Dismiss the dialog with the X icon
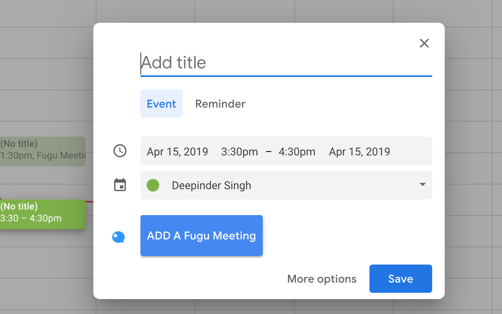Viewport: 502px width, 314px height. click(424, 43)
